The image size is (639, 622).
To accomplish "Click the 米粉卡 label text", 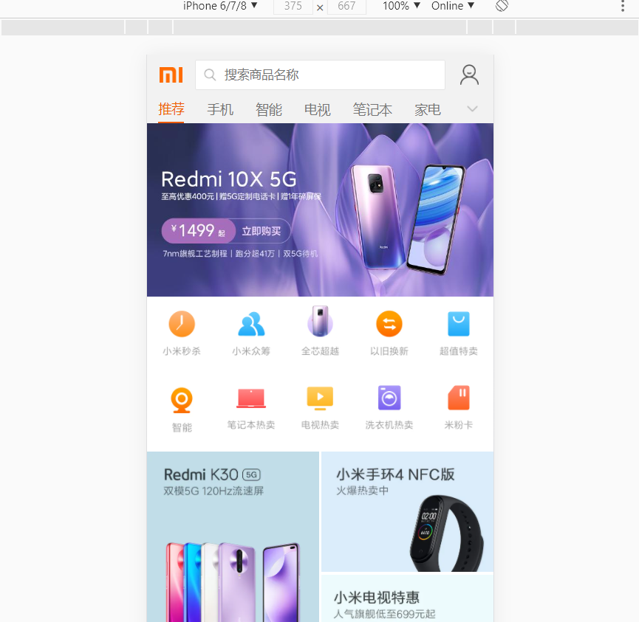I will pyautogui.click(x=459, y=425).
